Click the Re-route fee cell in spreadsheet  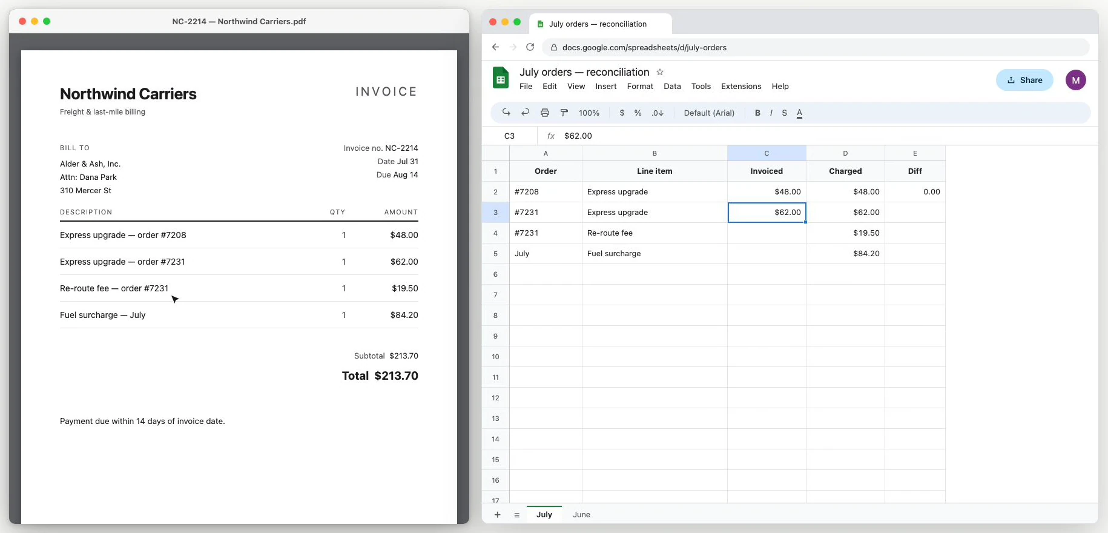[x=655, y=233]
